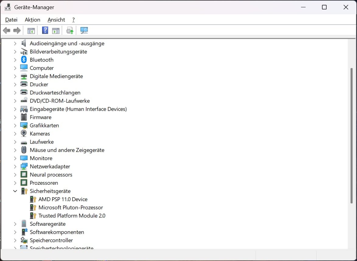Expand the Grafikkarten node

(x=15, y=125)
